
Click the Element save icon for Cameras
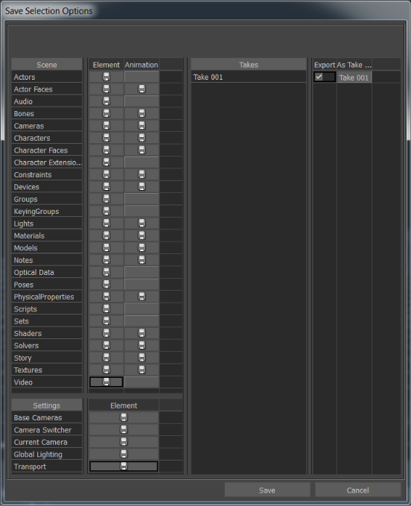point(106,126)
